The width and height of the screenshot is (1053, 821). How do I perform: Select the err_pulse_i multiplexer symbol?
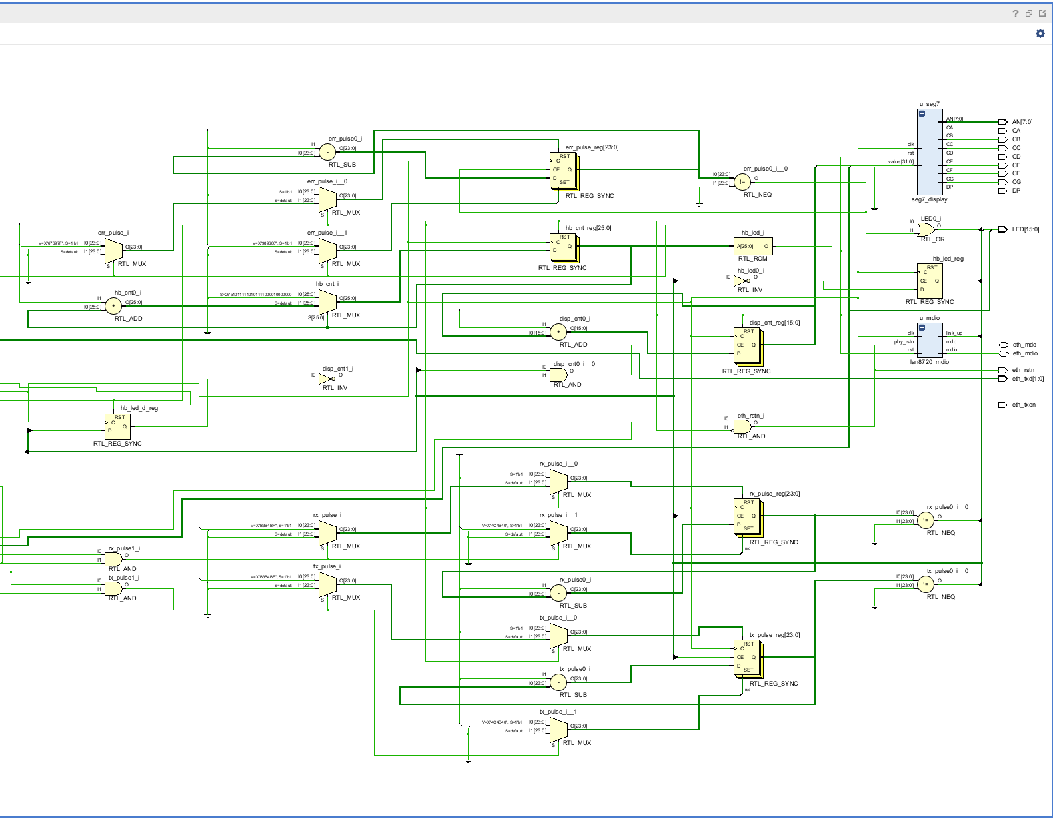[113, 251]
